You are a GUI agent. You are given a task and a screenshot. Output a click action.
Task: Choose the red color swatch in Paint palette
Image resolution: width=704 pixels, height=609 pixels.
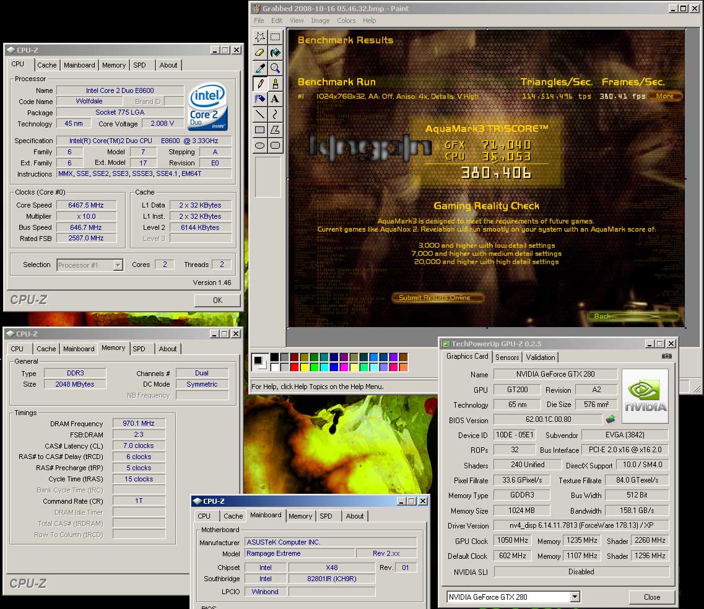(295, 367)
